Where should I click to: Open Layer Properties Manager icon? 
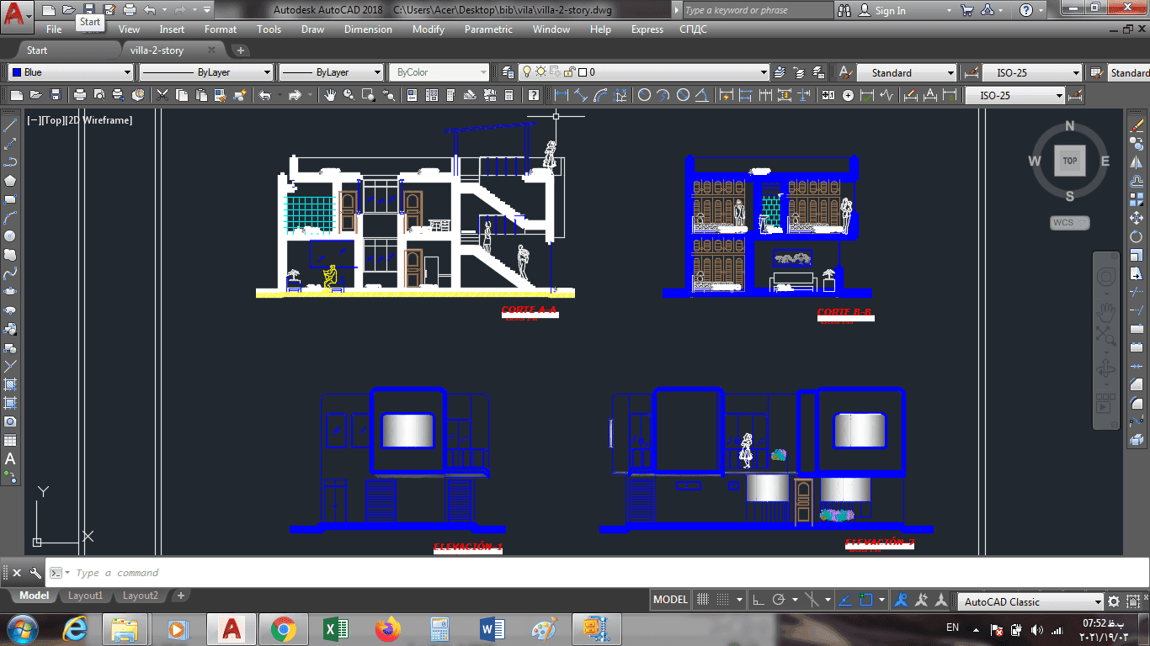pos(508,72)
